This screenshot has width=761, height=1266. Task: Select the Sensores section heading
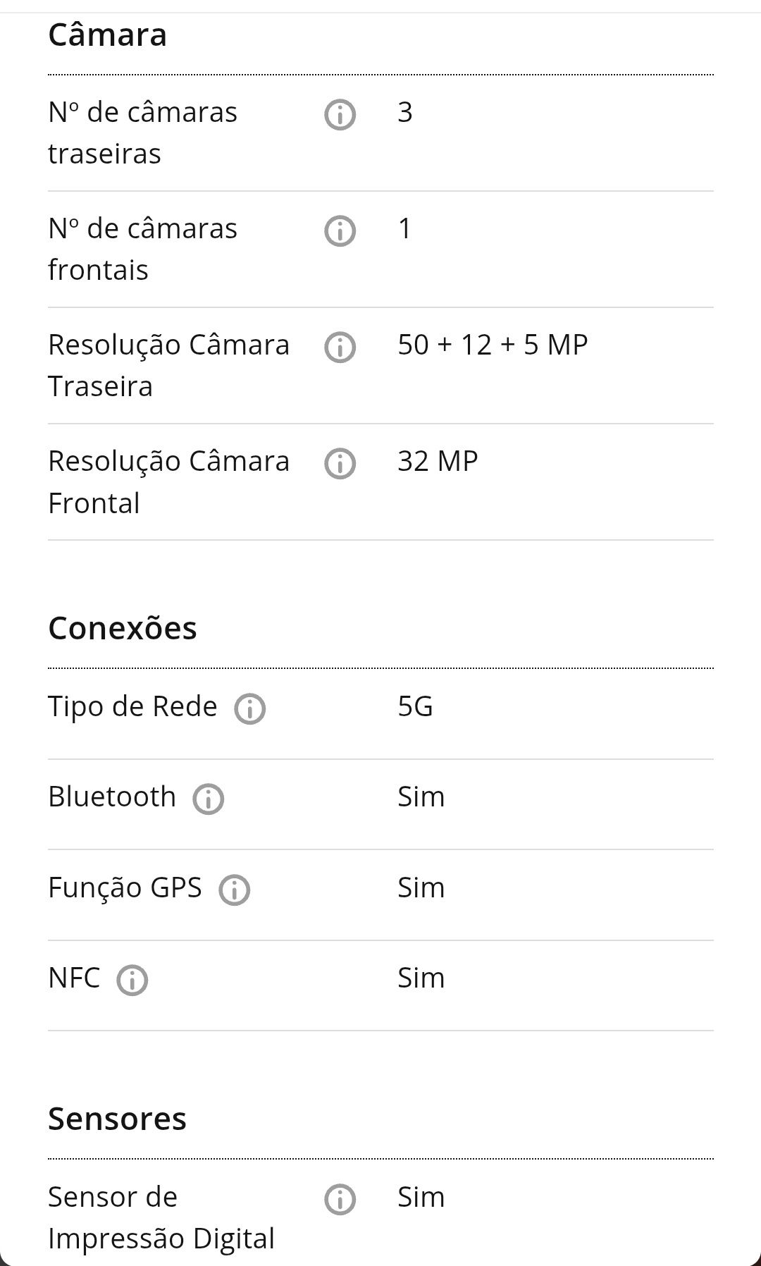[x=117, y=1119]
